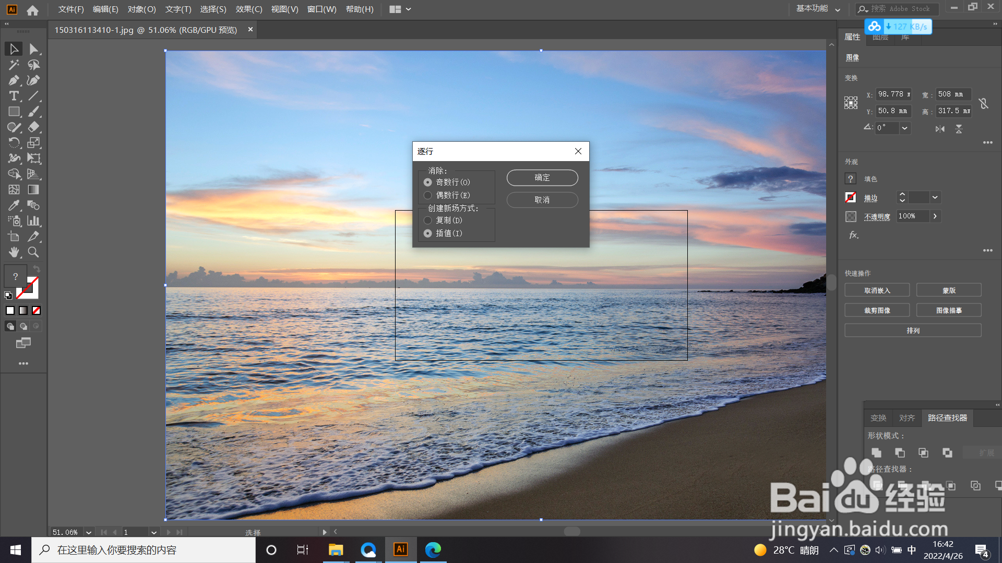Switch to the 对齐 tab
The height and width of the screenshot is (563, 1002).
point(906,418)
